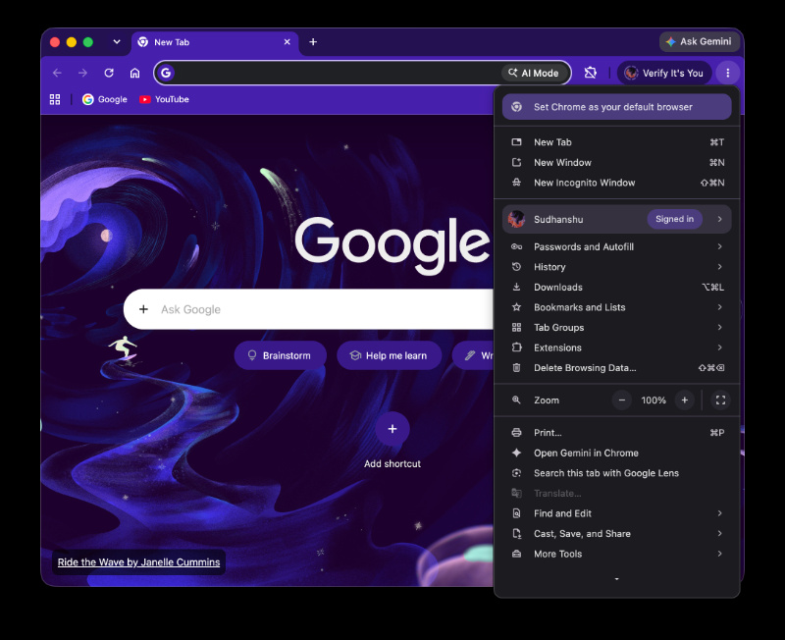The height and width of the screenshot is (640, 785).
Task: Click the Help me learn chip
Action: pos(389,355)
